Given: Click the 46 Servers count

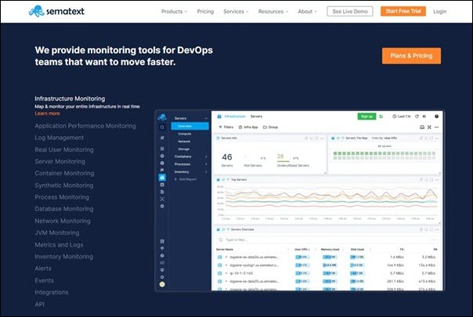Looking at the screenshot, I should click(x=227, y=159).
